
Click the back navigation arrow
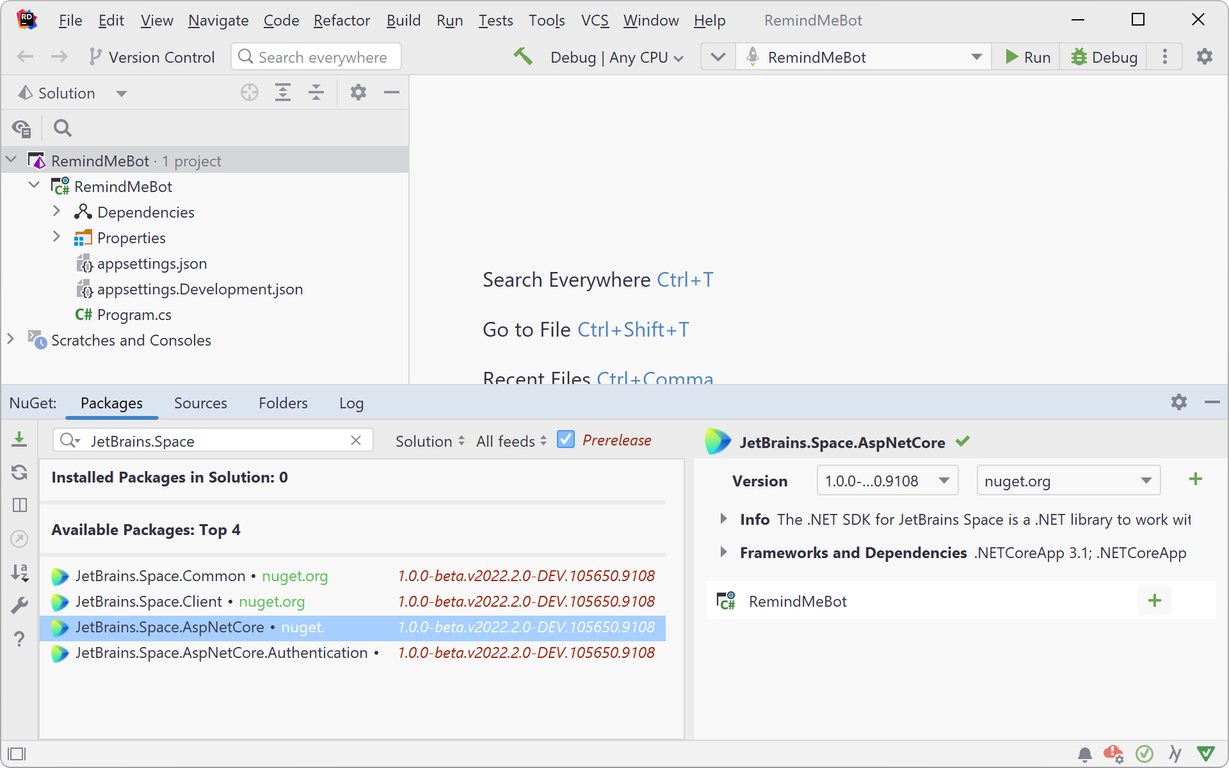pos(25,57)
